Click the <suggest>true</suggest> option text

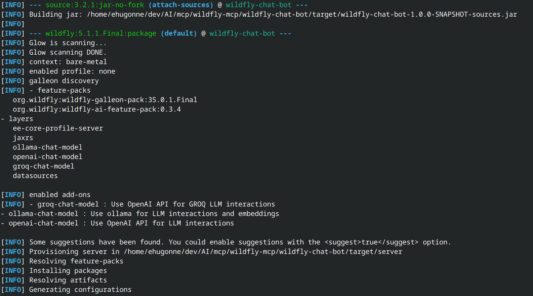372,242
